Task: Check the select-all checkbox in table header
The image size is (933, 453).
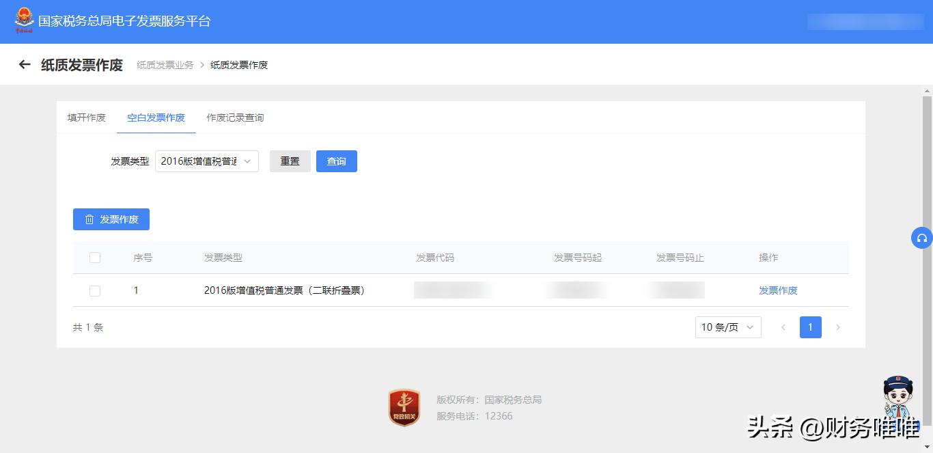Action: pyautogui.click(x=95, y=258)
